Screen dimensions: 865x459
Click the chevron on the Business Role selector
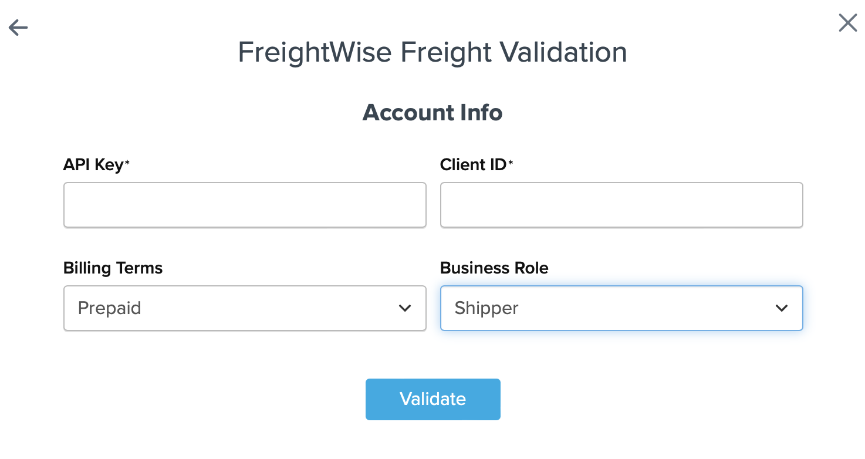pyautogui.click(x=782, y=308)
